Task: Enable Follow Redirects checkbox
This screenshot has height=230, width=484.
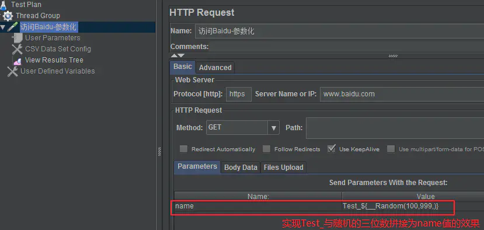Action: pyautogui.click(x=266, y=149)
